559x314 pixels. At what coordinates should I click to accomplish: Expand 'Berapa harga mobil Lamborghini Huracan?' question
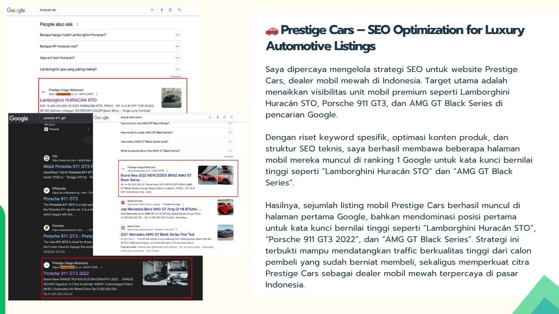pos(110,35)
